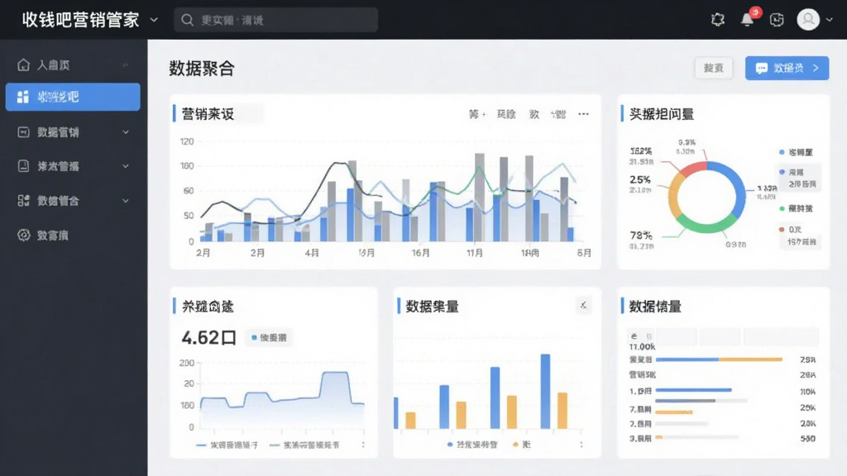Viewport: 847px width, 476px height.
Task: Click the collapse icon on 数据集量 card
Action: [x=583, y=306]
